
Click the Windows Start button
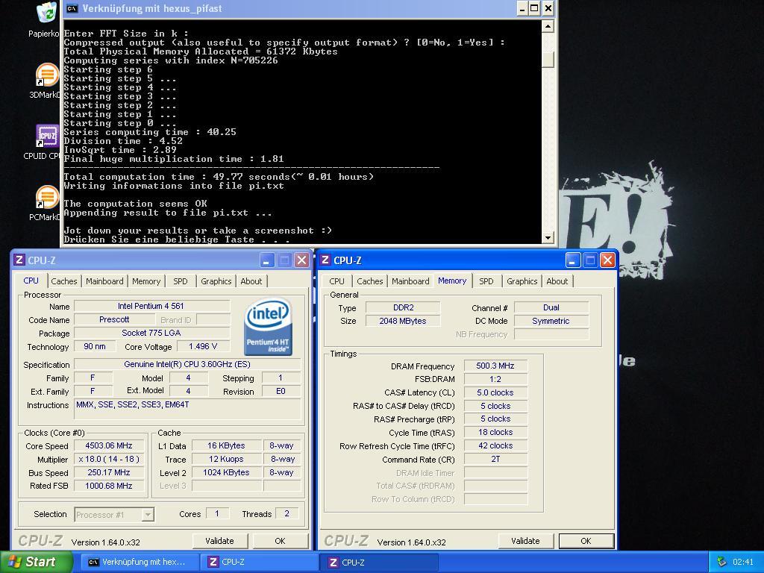(x=37, y=562)
